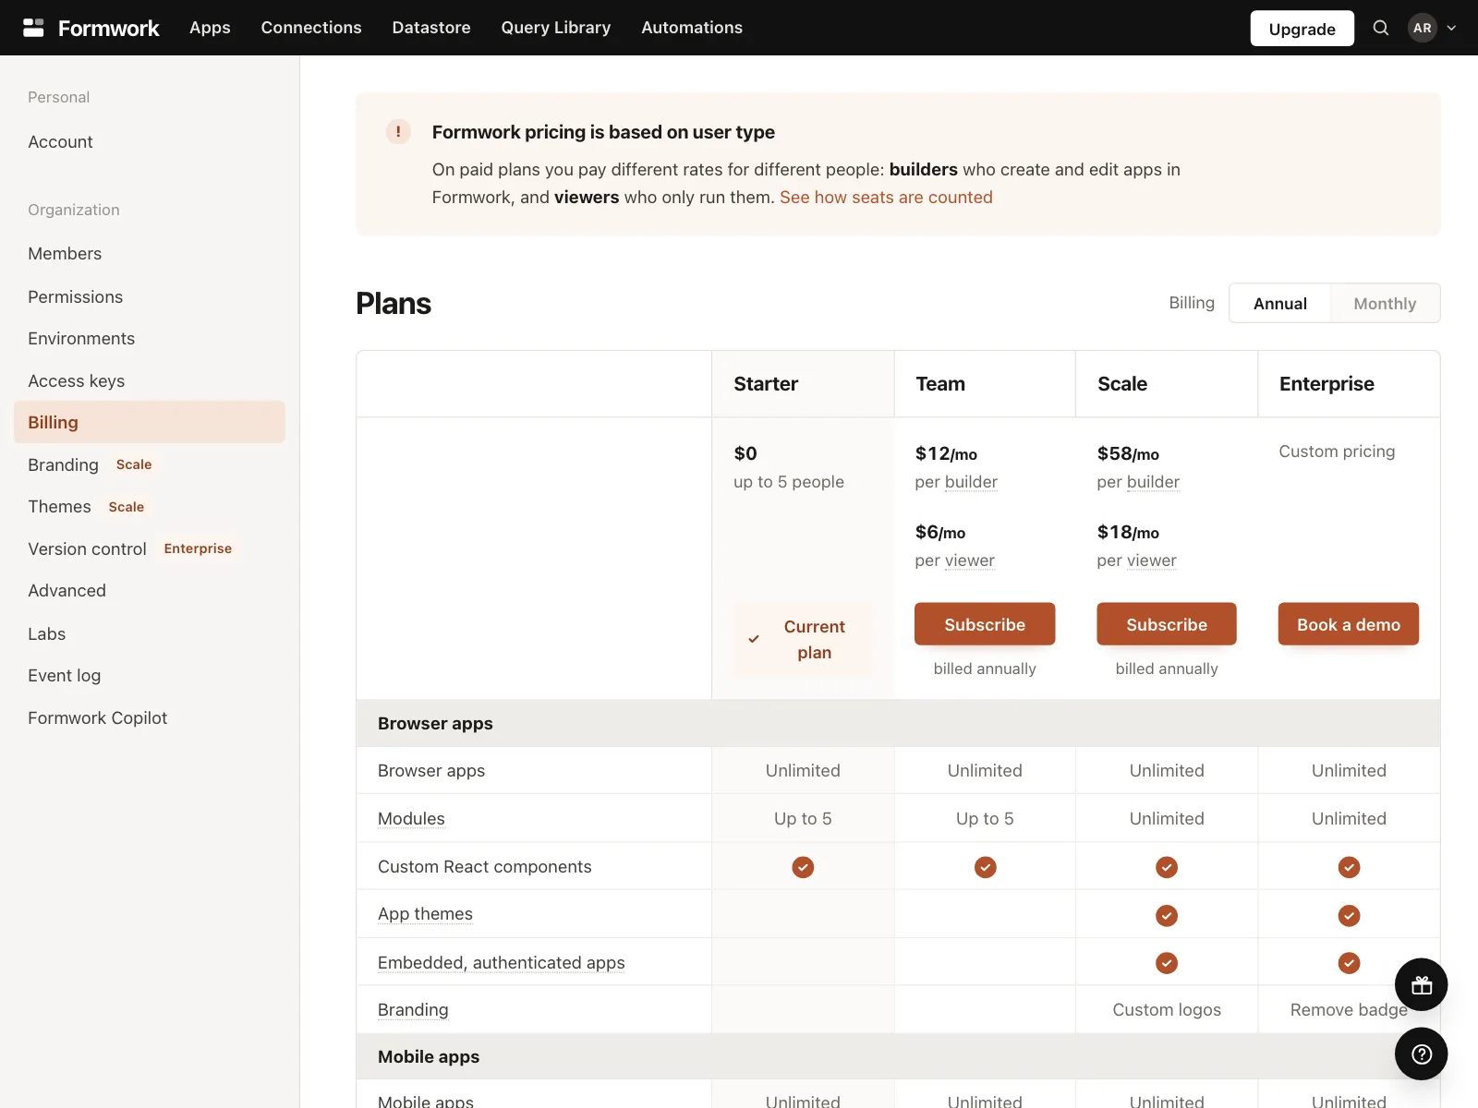Image resolution: width=1478 pixels, height=1108 pixels.
Task: Click the Branding feature row label
Action: tap(413, 1010)
